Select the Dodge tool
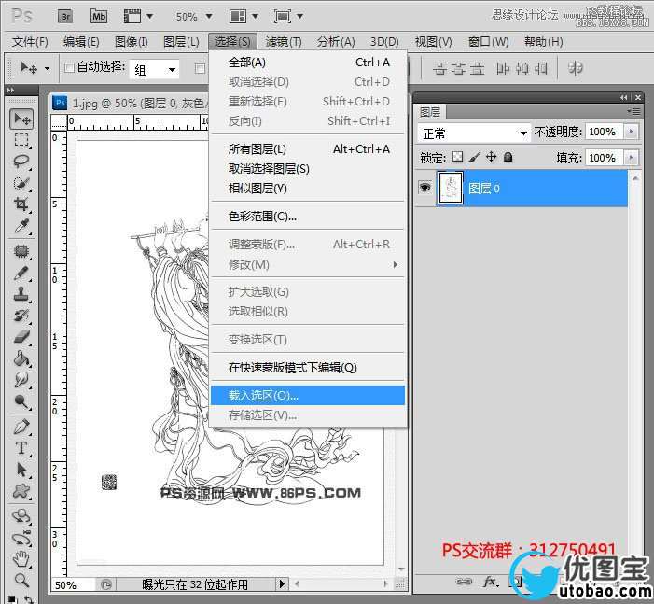The image size is (654, 604). (21, 401)
